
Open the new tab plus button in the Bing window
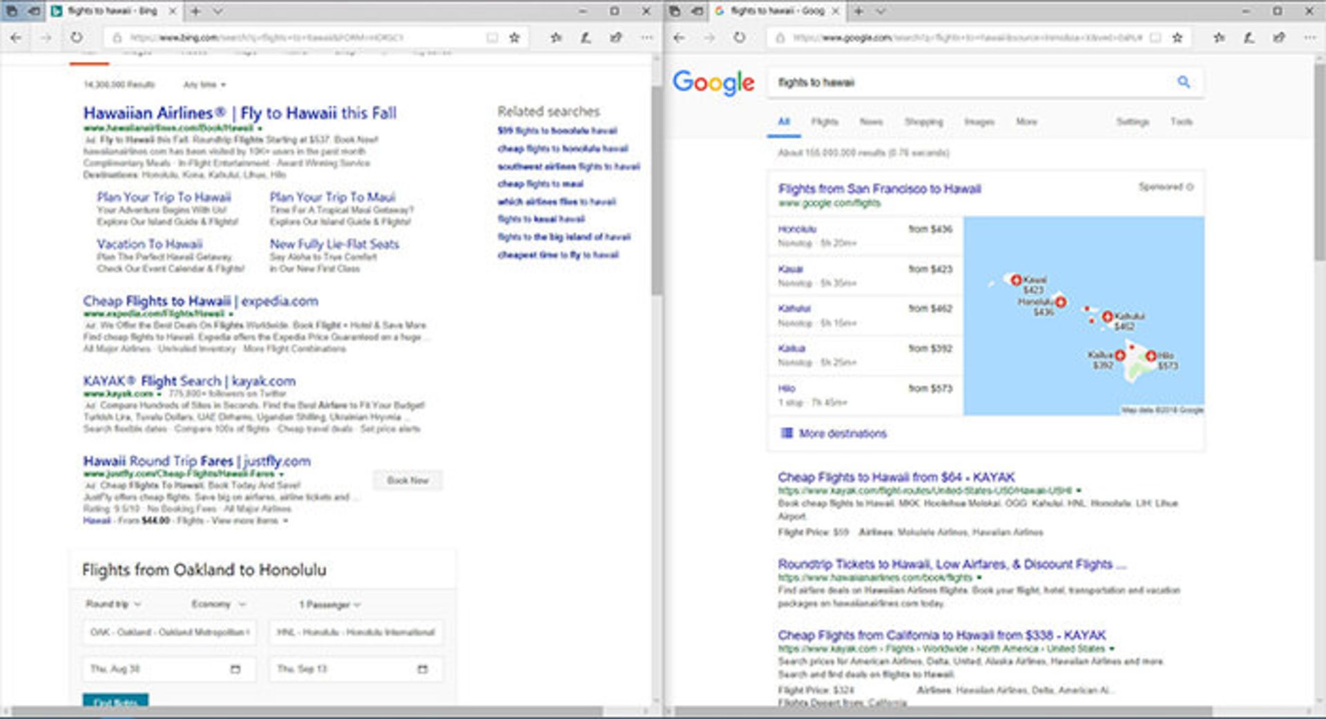195,11
